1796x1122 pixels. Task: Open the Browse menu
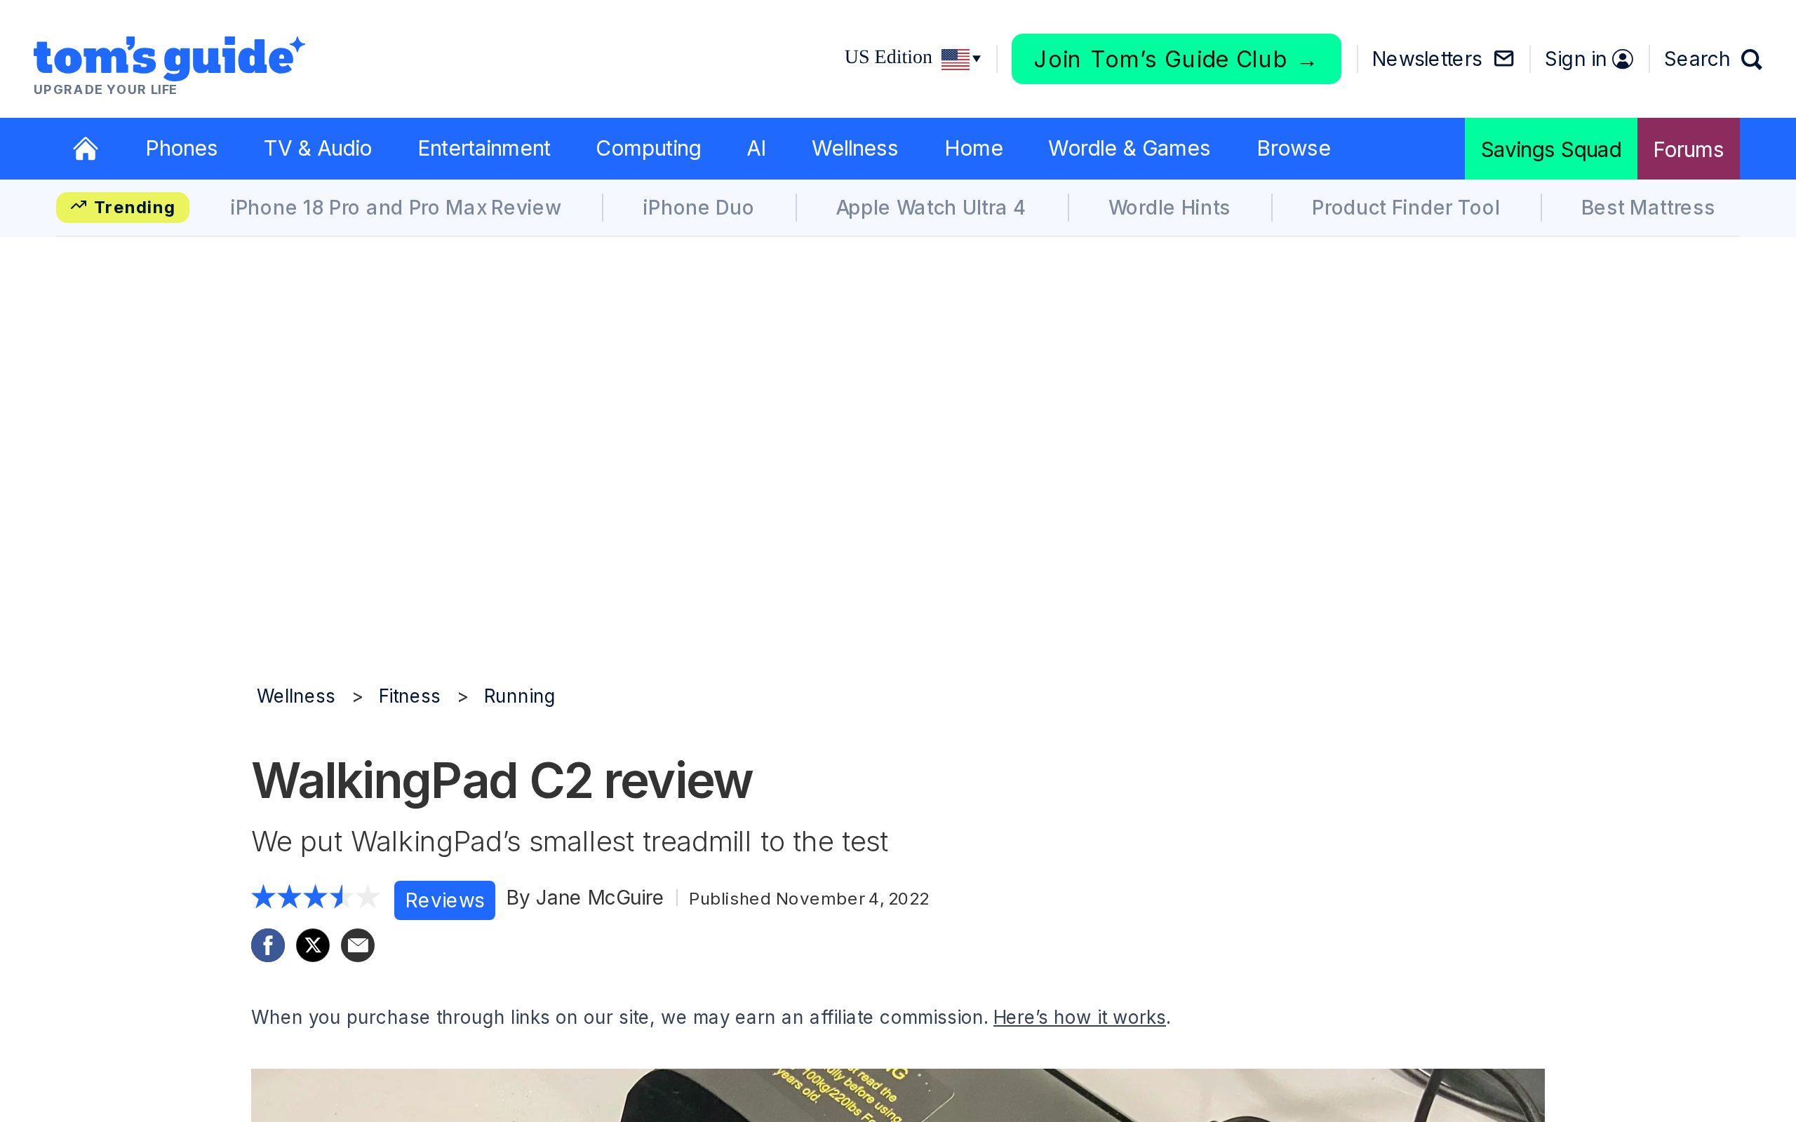pos(1294,149)
